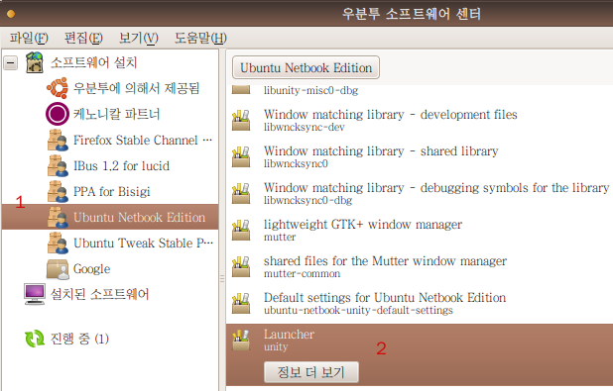The image size is (613, 391).
Task: Click the monitor icon for 설치된 소프트웨어
Action: pyautogui.click(x=35, y=294)
